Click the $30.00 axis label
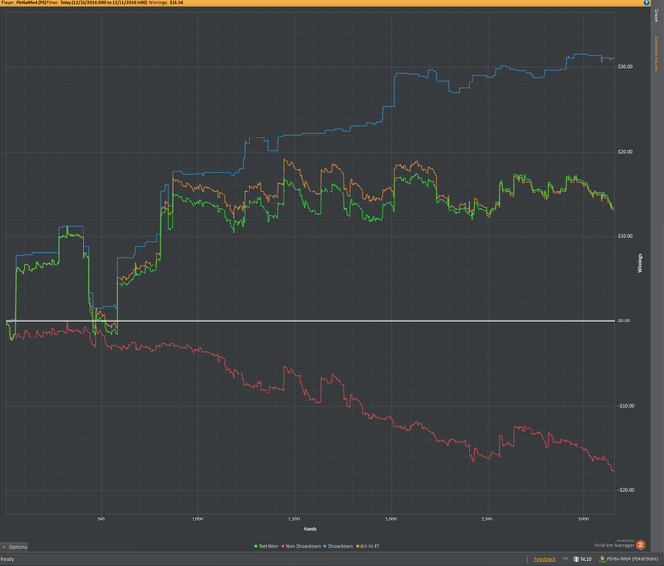Viewport: 664px width, 566px height. (625, 67)
